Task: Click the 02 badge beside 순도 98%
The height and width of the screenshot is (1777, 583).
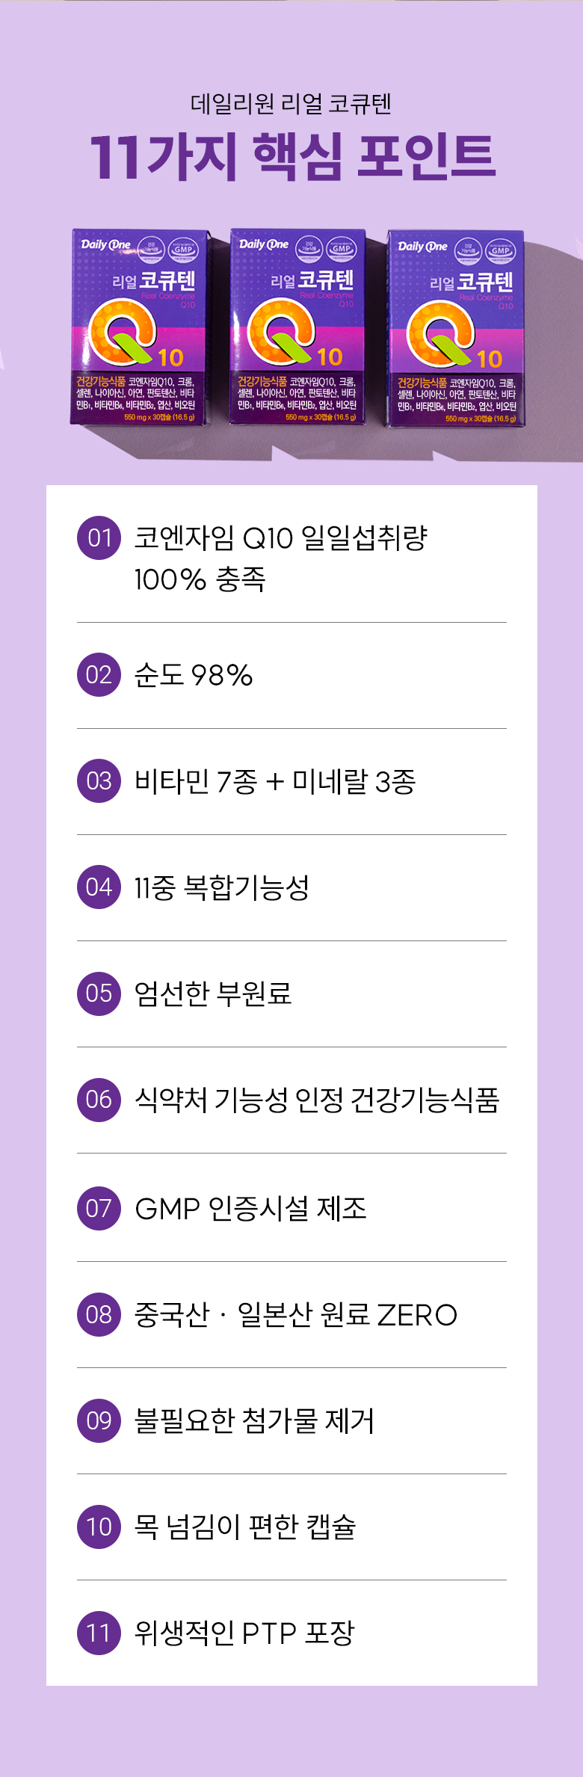Action: coord(99,675)
